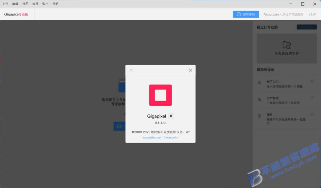The image size is (321, 188).
Task: Open the 插件 help item
Action: (287, 119)
